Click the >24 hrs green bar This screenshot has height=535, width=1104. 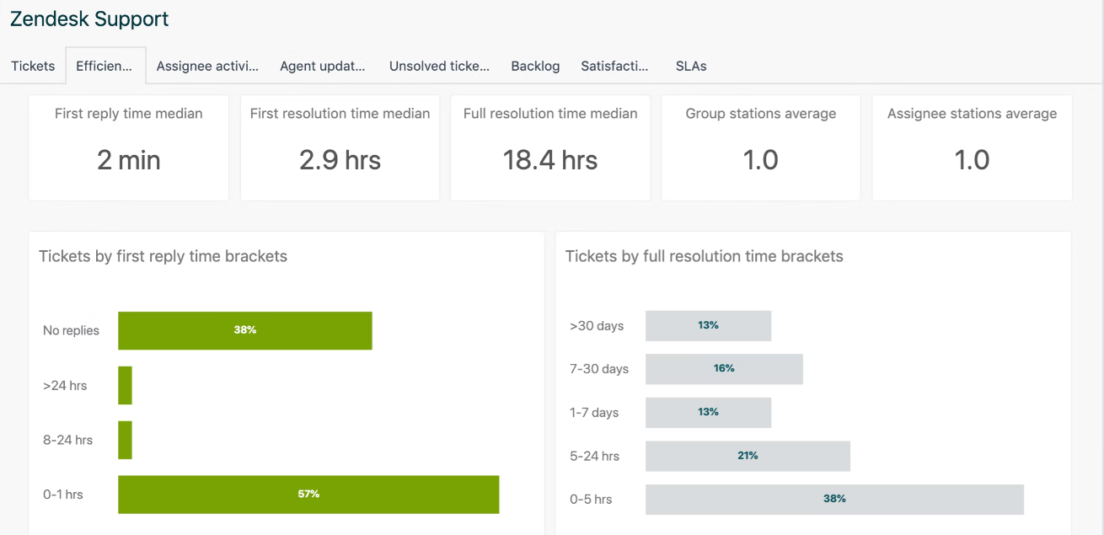[125, 385]
